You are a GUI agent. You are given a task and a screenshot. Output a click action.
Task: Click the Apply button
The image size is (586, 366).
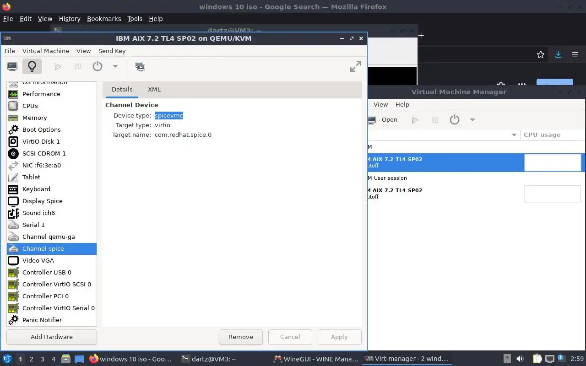click(x=339, y=337)
